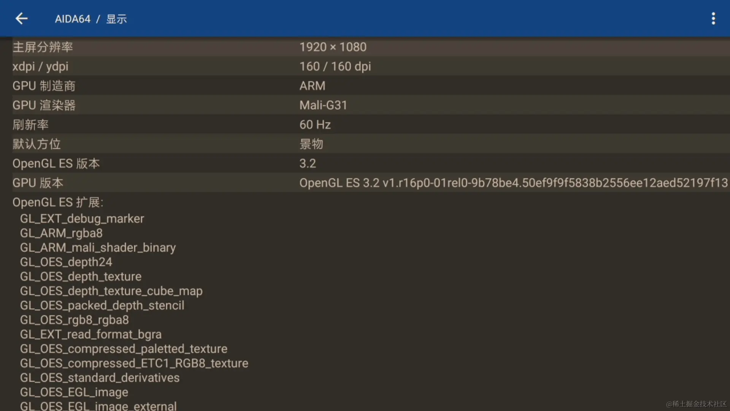Click the AIDA64 / 显示 title
This screenshot has height=411, width=730.
(x=91, y=19)
